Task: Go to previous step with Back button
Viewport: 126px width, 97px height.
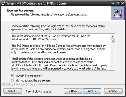Action: click(73, 91)
